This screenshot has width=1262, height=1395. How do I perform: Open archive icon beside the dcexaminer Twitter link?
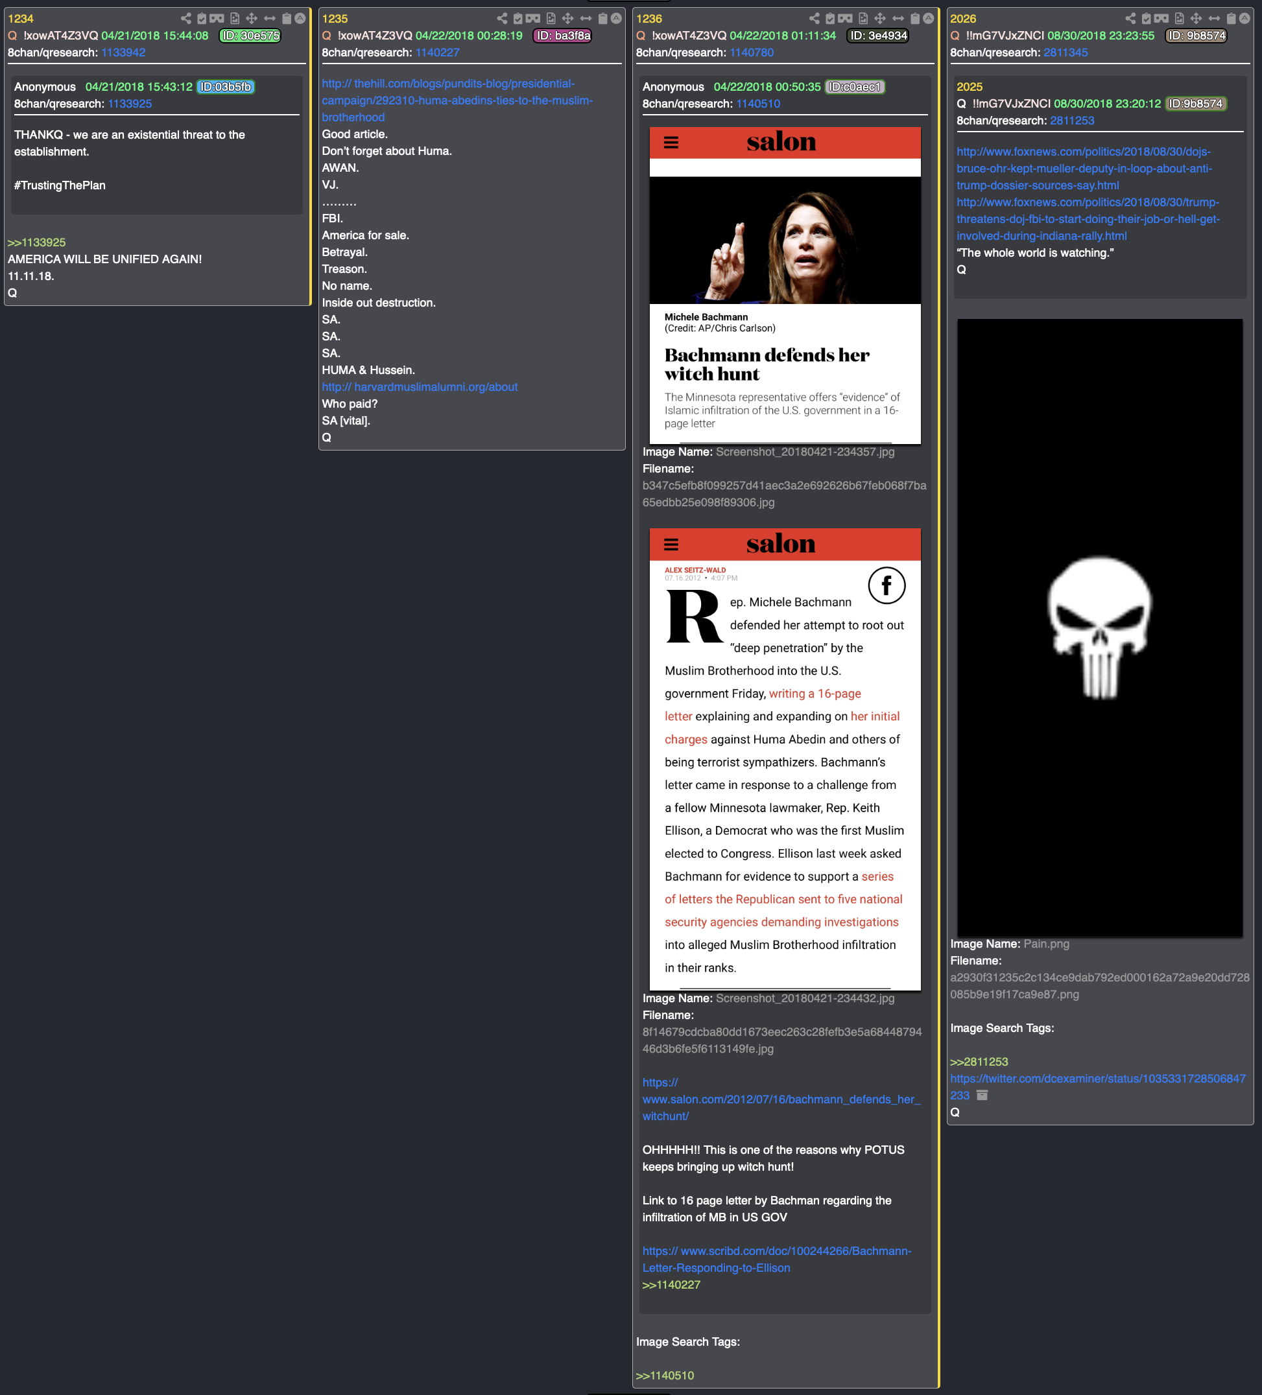tap(982, 1096)
